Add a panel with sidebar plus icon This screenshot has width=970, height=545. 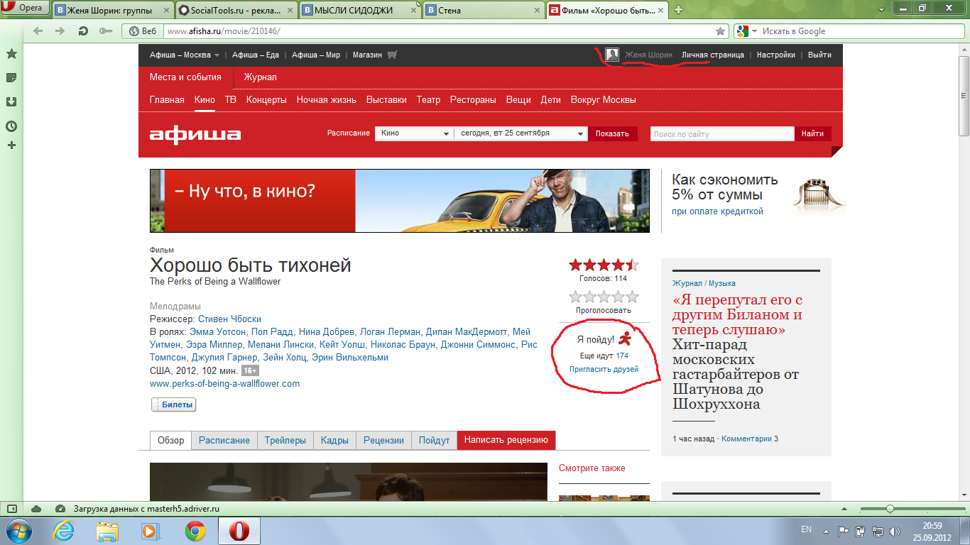coord(11,145)
